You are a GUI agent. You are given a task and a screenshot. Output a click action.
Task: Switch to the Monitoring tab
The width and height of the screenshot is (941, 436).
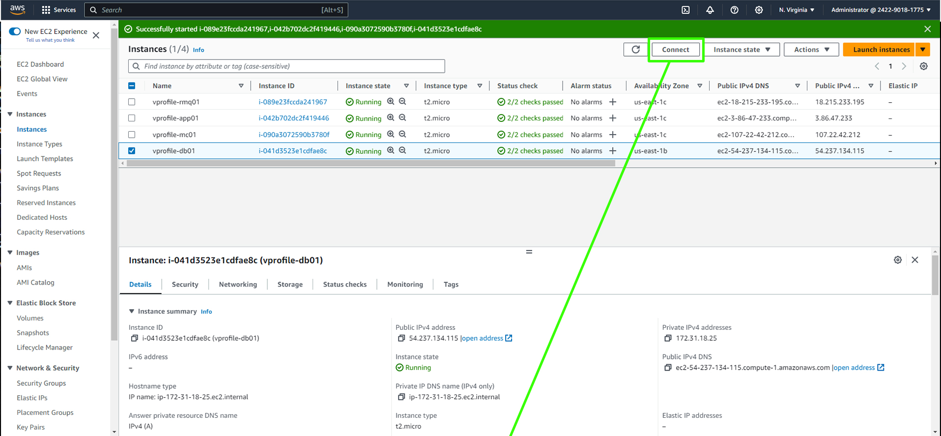[405, 285]
